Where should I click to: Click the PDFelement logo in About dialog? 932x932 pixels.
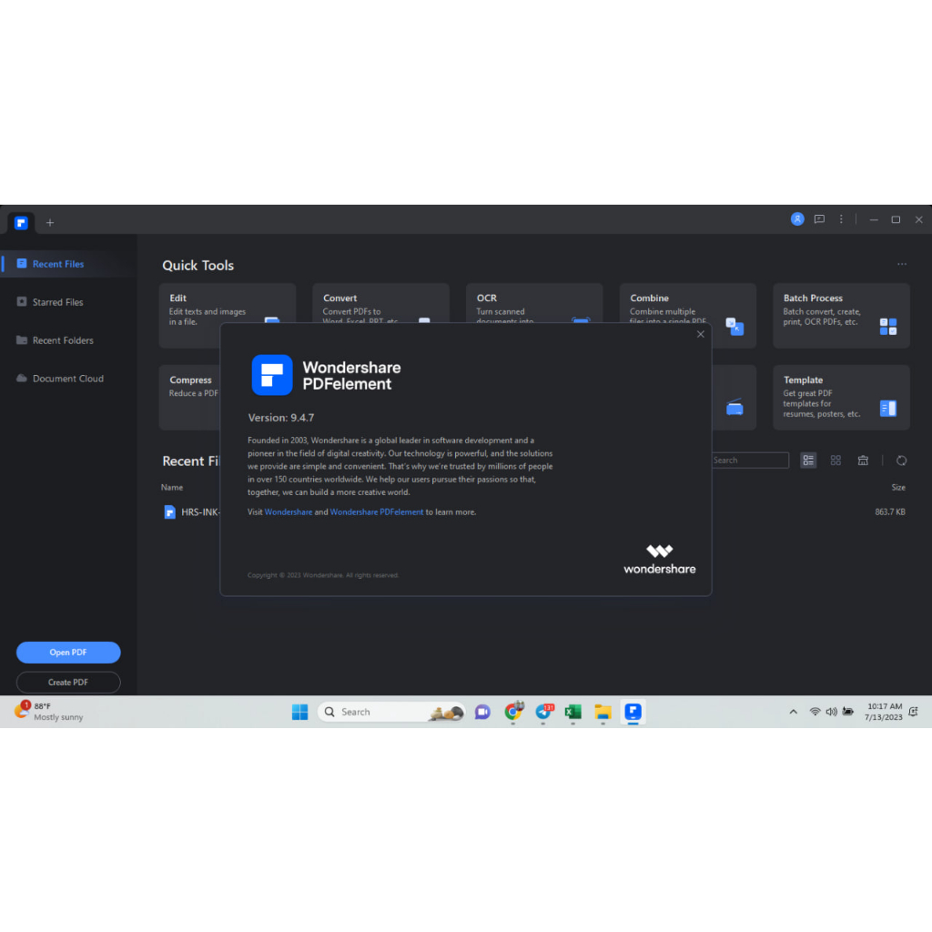pos(271,375)
